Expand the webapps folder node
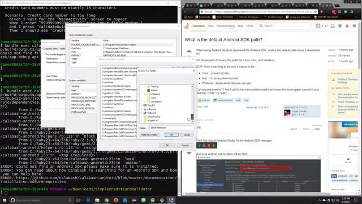Screen dimensions: 362x204 (145, 94)
